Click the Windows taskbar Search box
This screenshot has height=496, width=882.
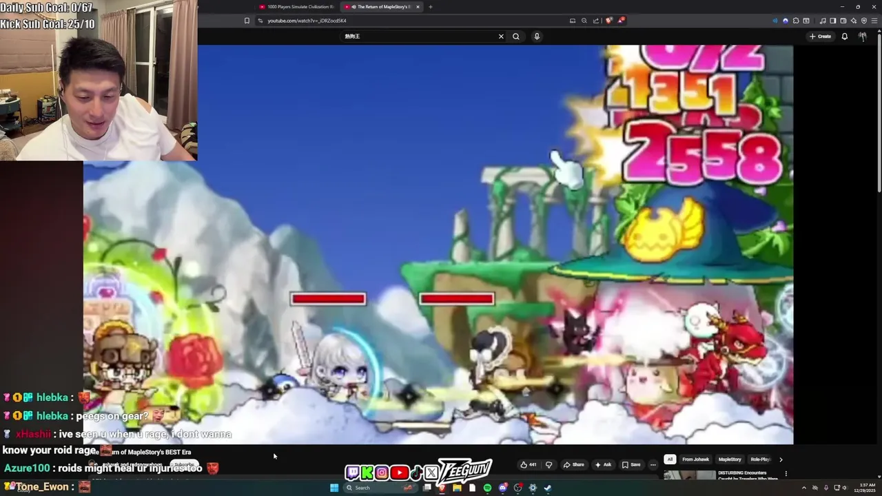[380, 488]
